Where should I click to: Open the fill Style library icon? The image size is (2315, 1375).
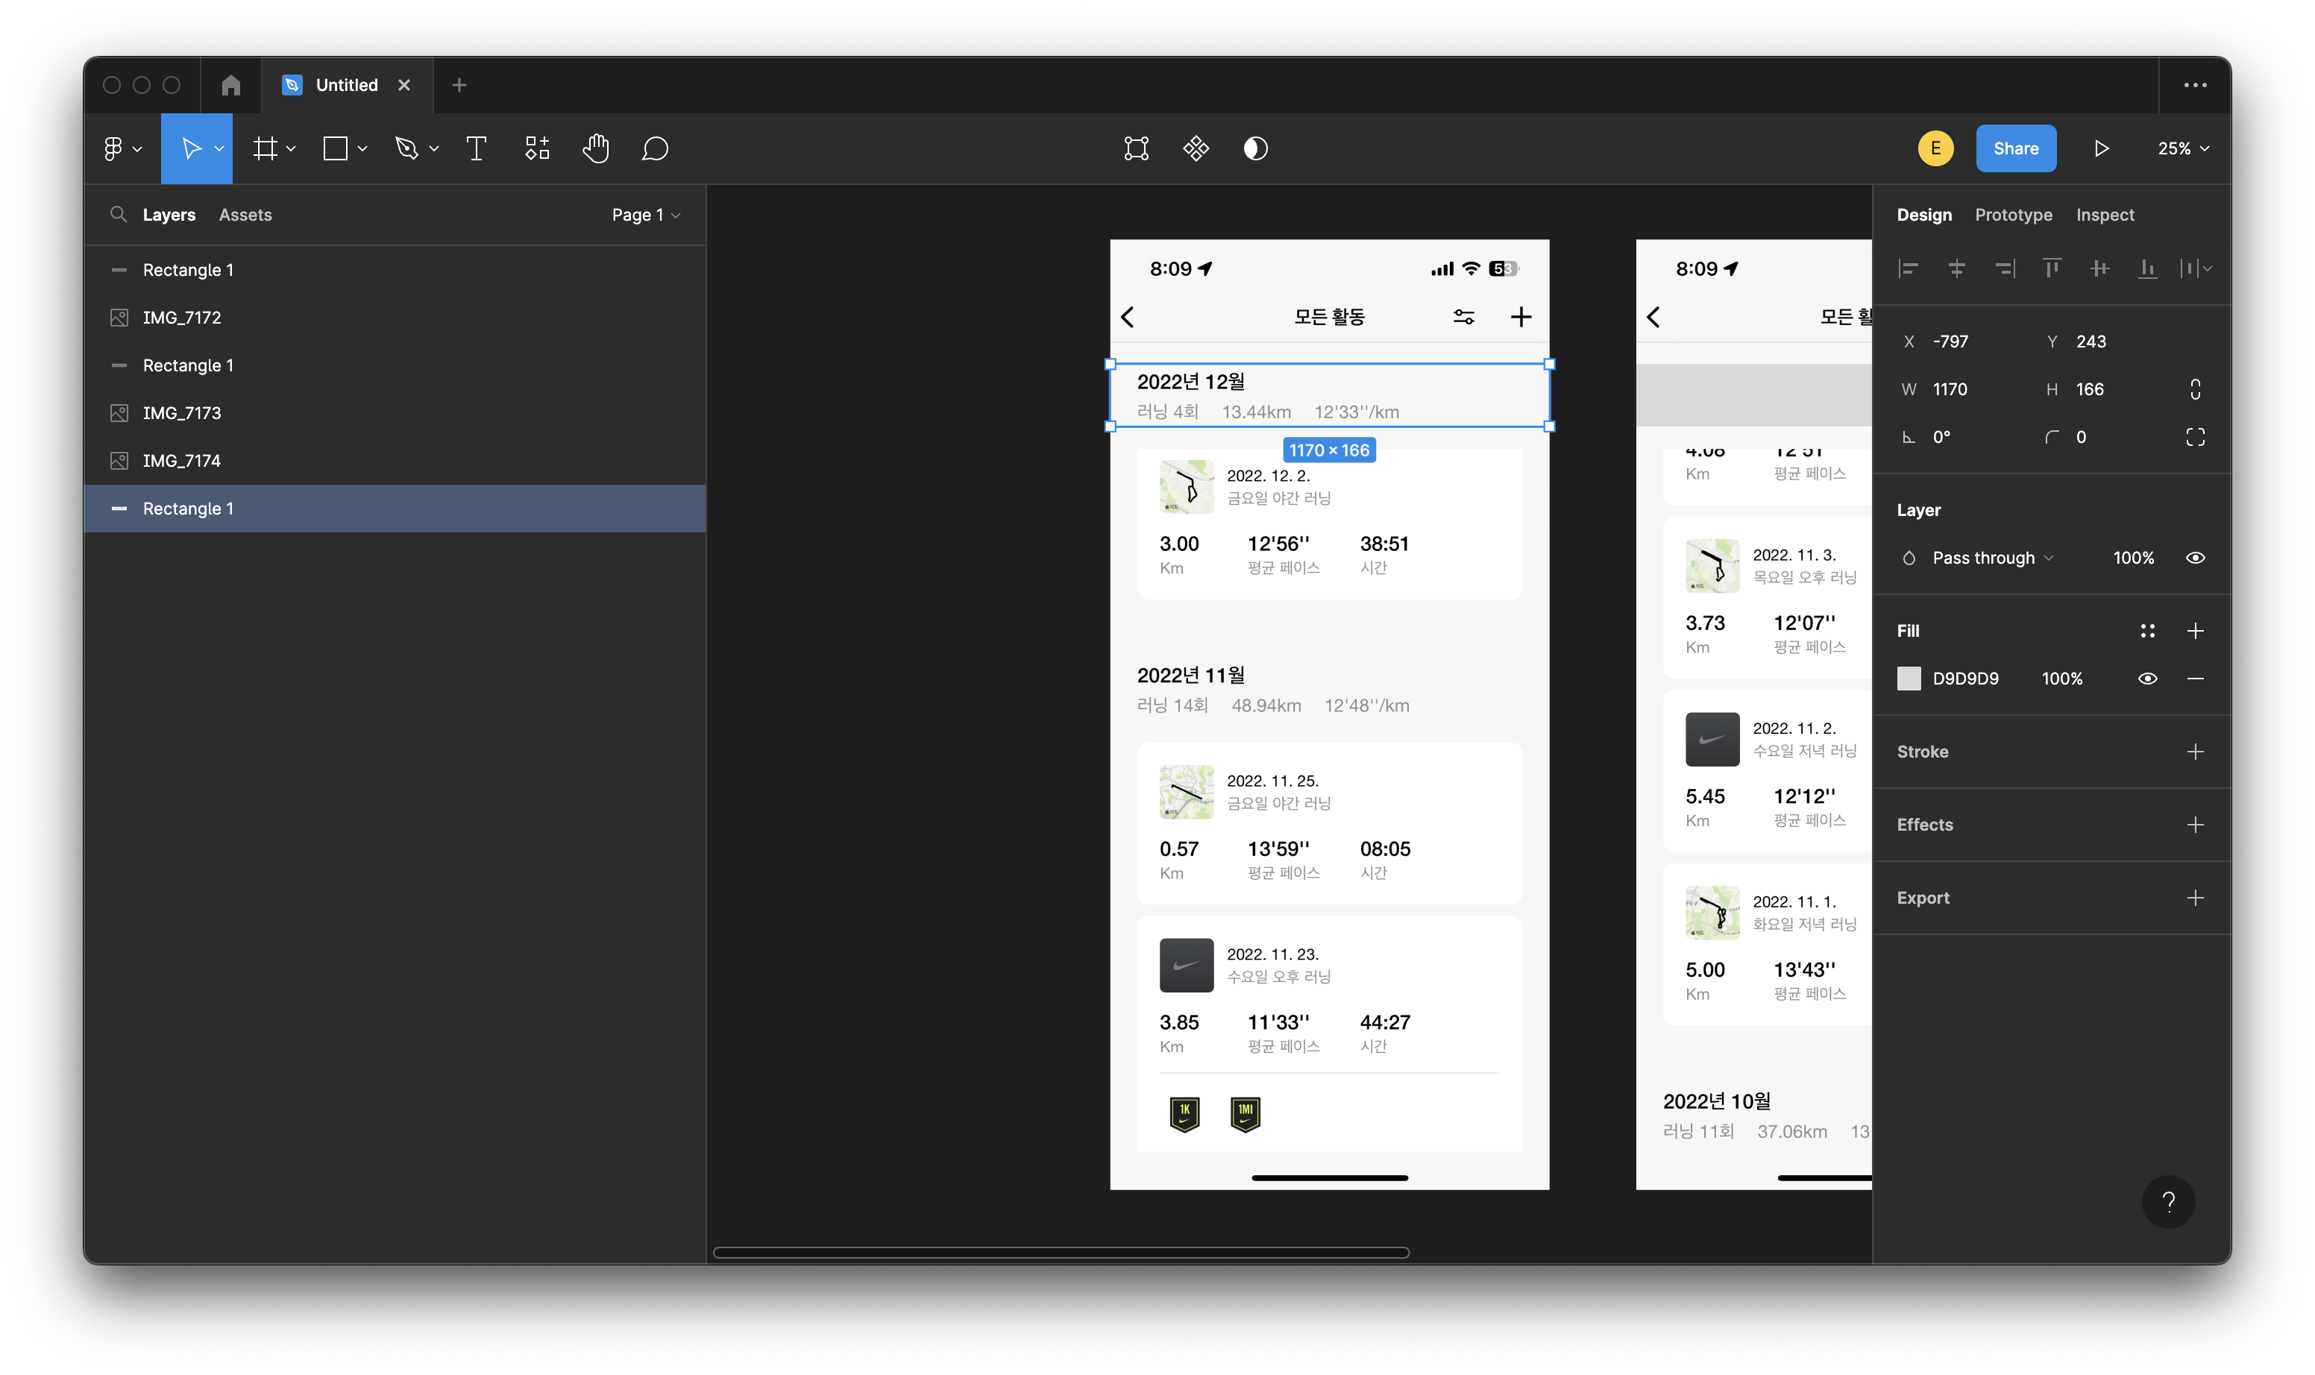click(2147, 631)
